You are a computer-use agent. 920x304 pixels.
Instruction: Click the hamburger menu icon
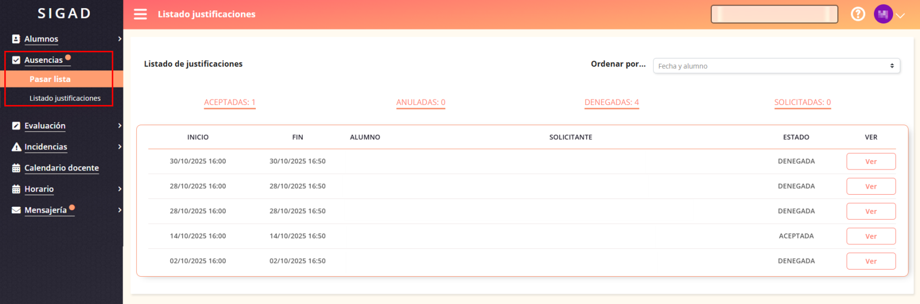(140, 14)
